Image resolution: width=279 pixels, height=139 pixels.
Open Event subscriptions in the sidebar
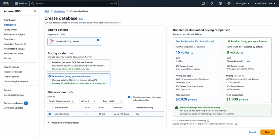(x=14, y=95)
